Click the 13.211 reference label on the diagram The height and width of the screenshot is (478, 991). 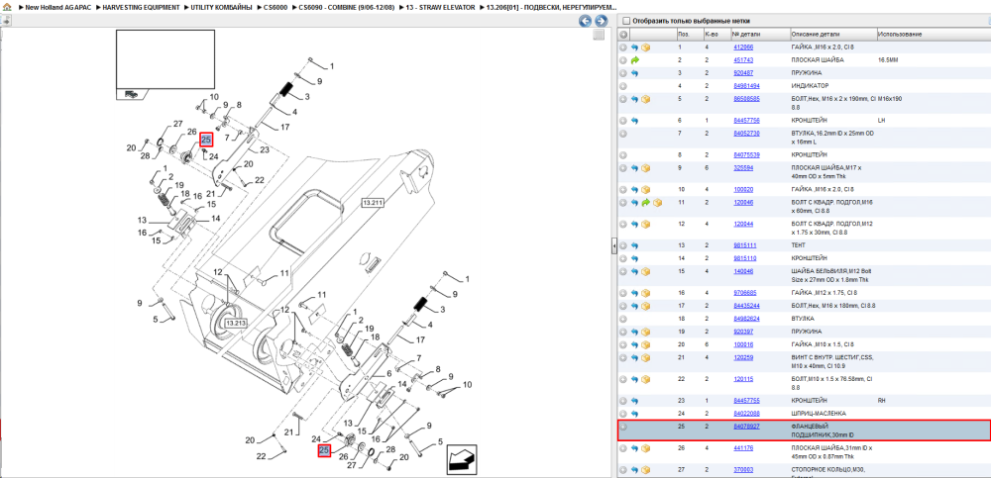tap(373, 203)
